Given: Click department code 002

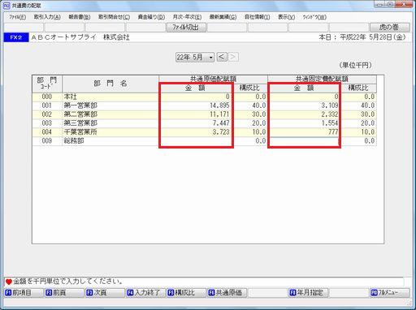Looking at the screenshot, I should pyautogui.click(x=47, y=114).
